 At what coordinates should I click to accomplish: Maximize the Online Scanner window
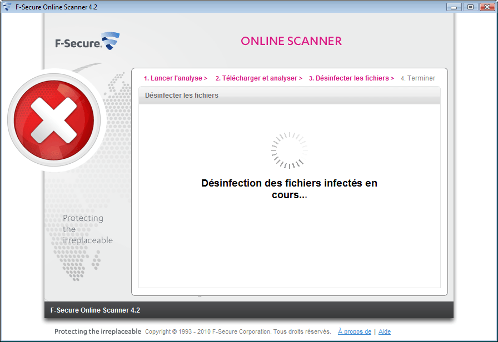[x=470, y=7]
